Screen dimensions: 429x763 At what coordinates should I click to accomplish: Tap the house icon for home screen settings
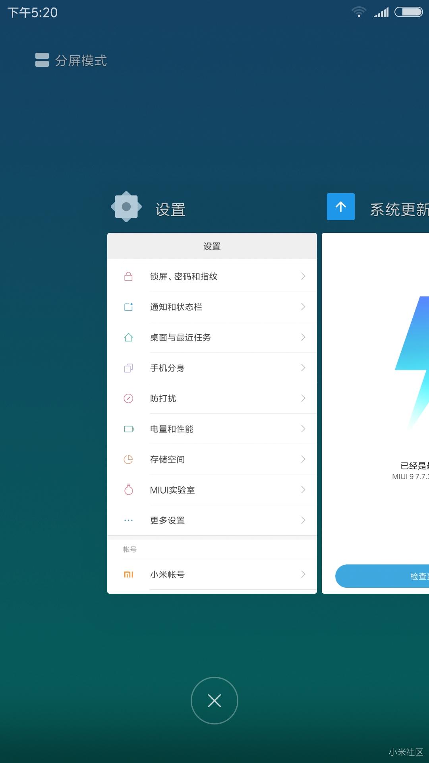(128, 337)
